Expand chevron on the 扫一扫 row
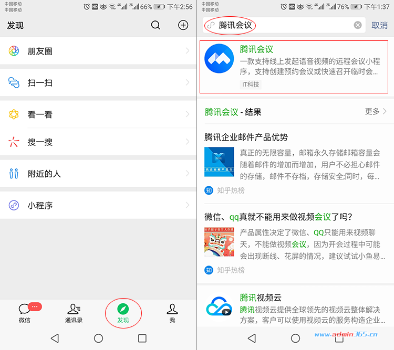 click(188, 82)
